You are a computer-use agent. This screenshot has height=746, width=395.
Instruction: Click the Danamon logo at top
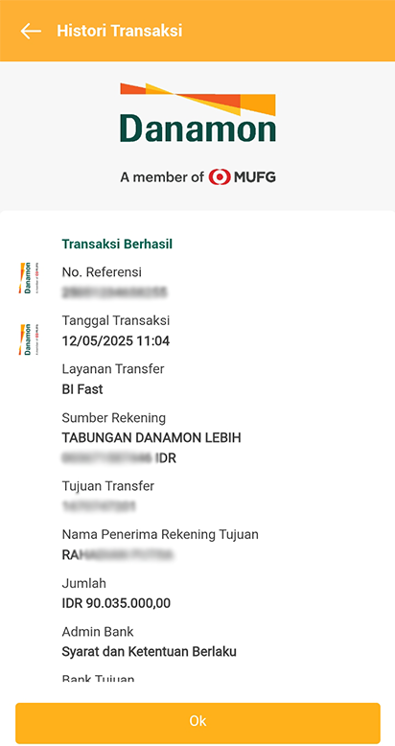197,112
